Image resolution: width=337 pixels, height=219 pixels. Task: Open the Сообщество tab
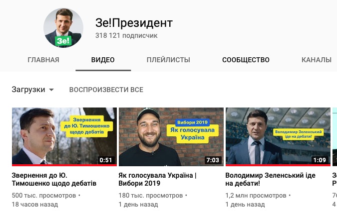pyautogui.click(x=246, y=60)
